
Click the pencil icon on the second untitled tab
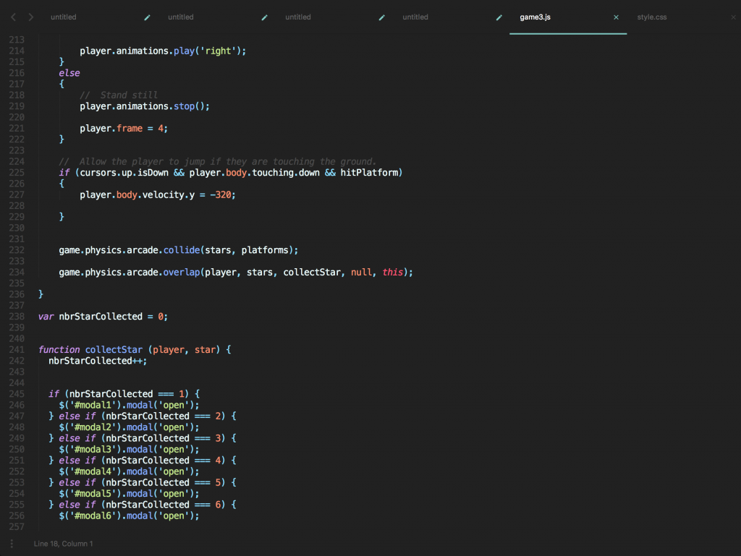pyautogui.click(x=264, y=17)
